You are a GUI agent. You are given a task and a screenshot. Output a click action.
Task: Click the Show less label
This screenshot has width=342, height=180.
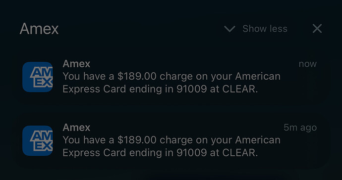click(265, 29)
